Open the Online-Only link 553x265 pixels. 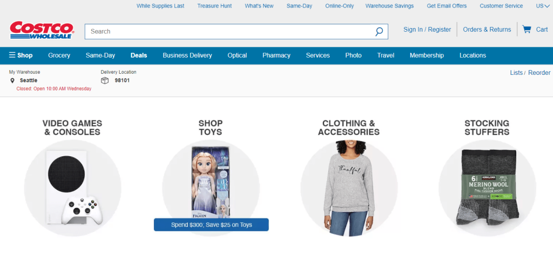pyautogui.click(x=340, y=6)
